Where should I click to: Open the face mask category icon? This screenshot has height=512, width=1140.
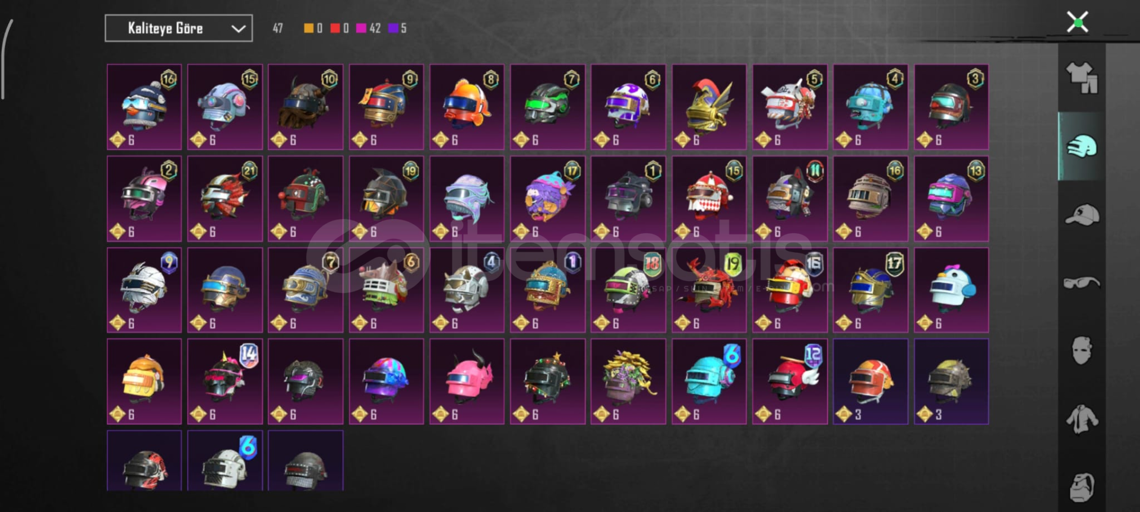click(1082, 350)
